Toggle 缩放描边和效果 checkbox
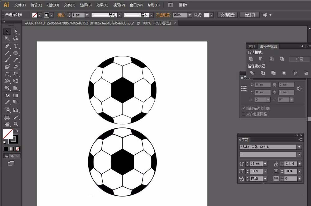 coord(244,108)
